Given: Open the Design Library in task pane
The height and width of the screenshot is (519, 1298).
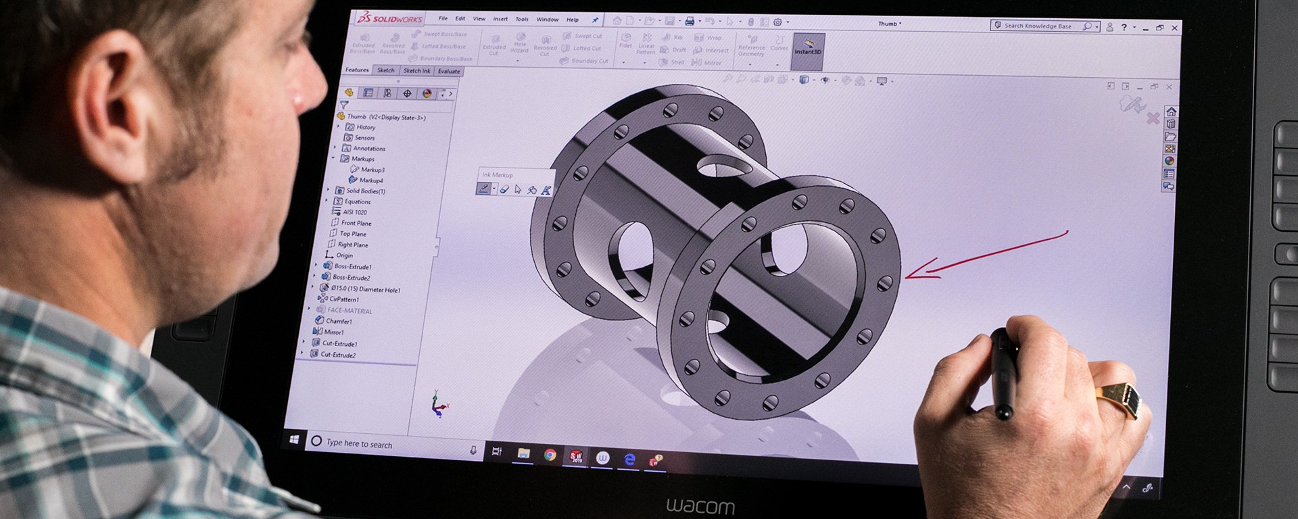Looking at the screenshot, I should (x=1170, y=124).
